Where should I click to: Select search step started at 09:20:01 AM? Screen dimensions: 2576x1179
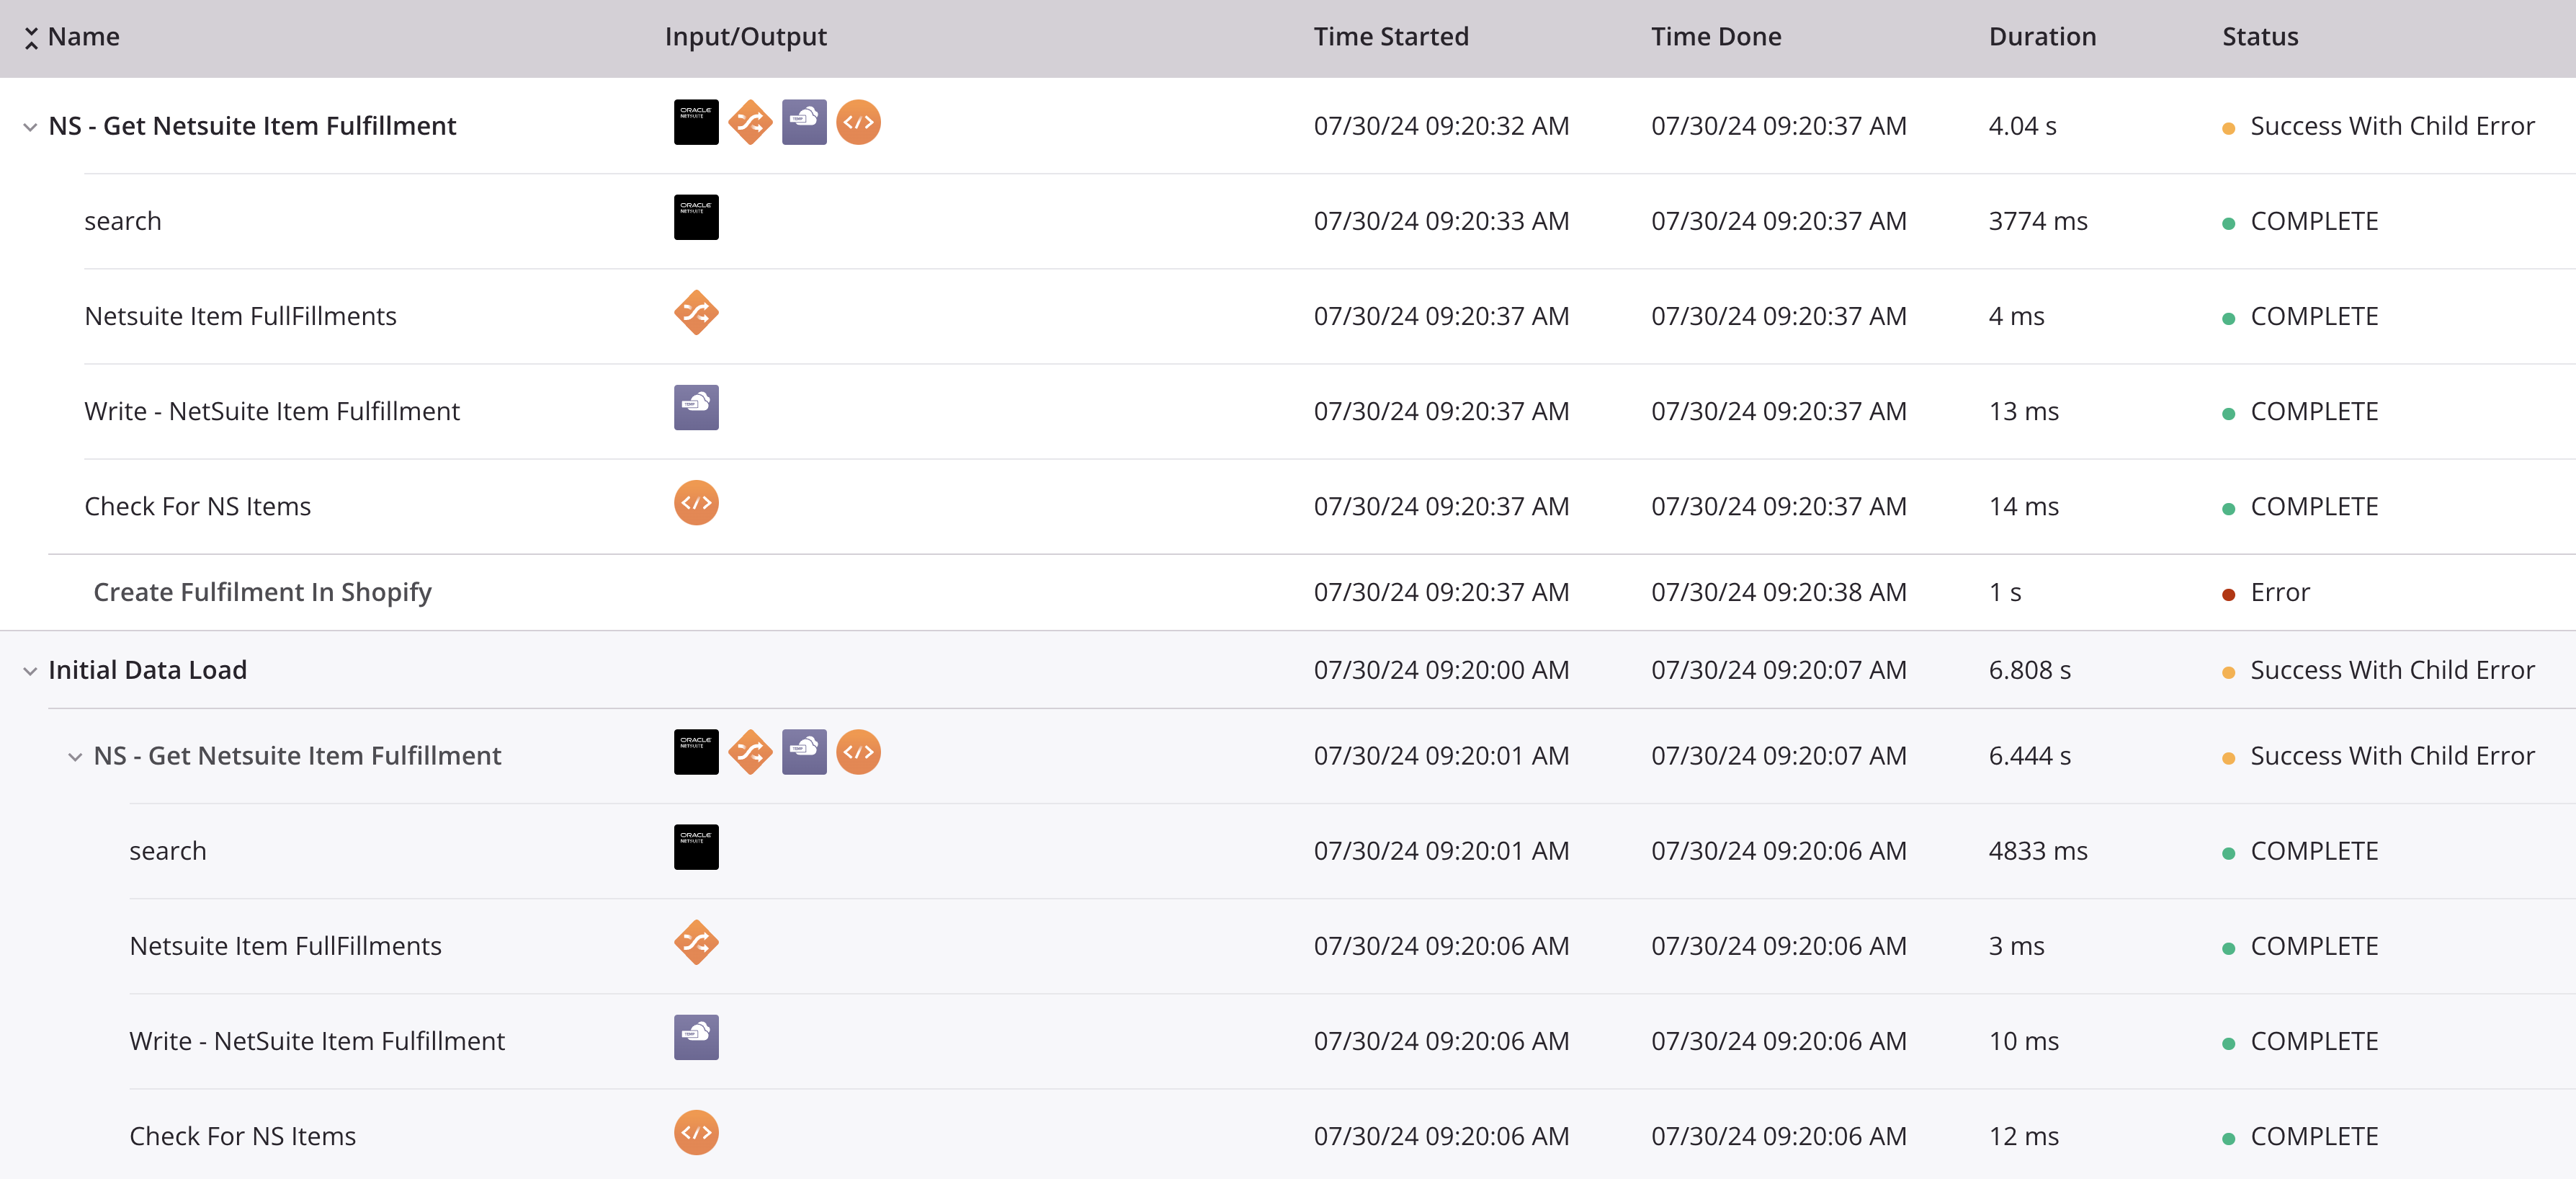168,851
